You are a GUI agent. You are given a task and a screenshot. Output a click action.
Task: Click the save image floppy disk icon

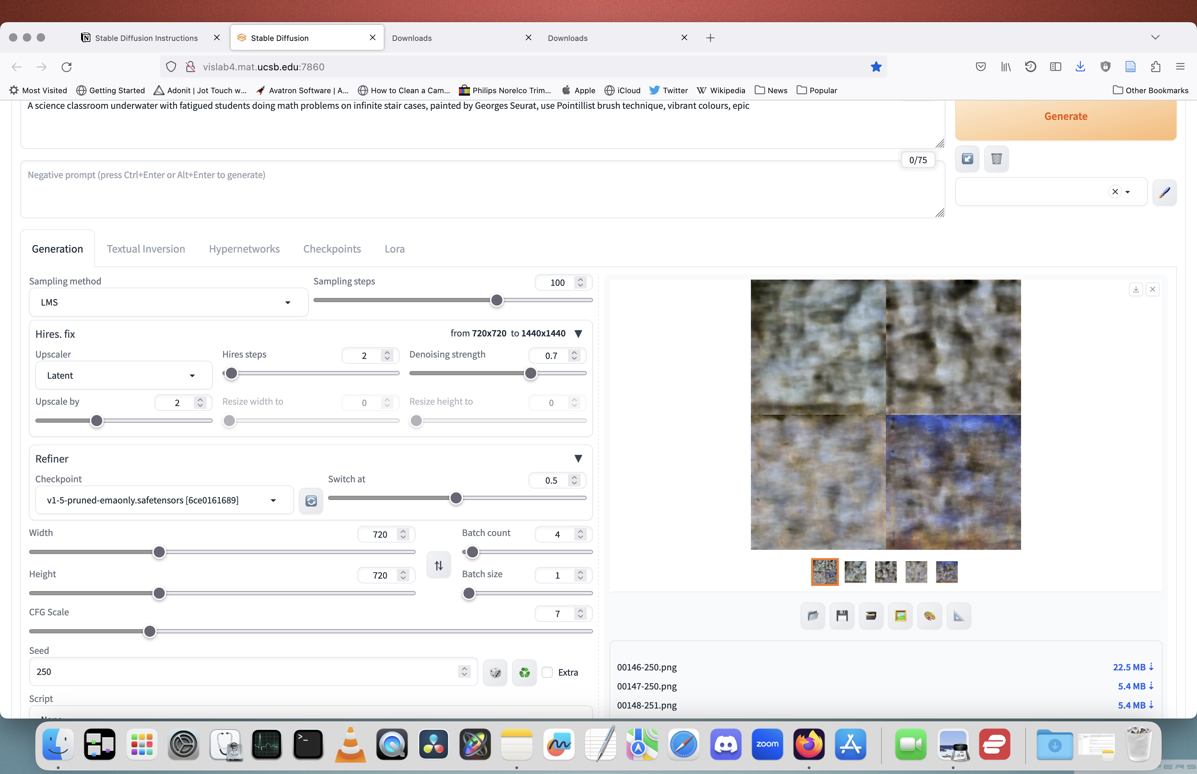point(842,616)
